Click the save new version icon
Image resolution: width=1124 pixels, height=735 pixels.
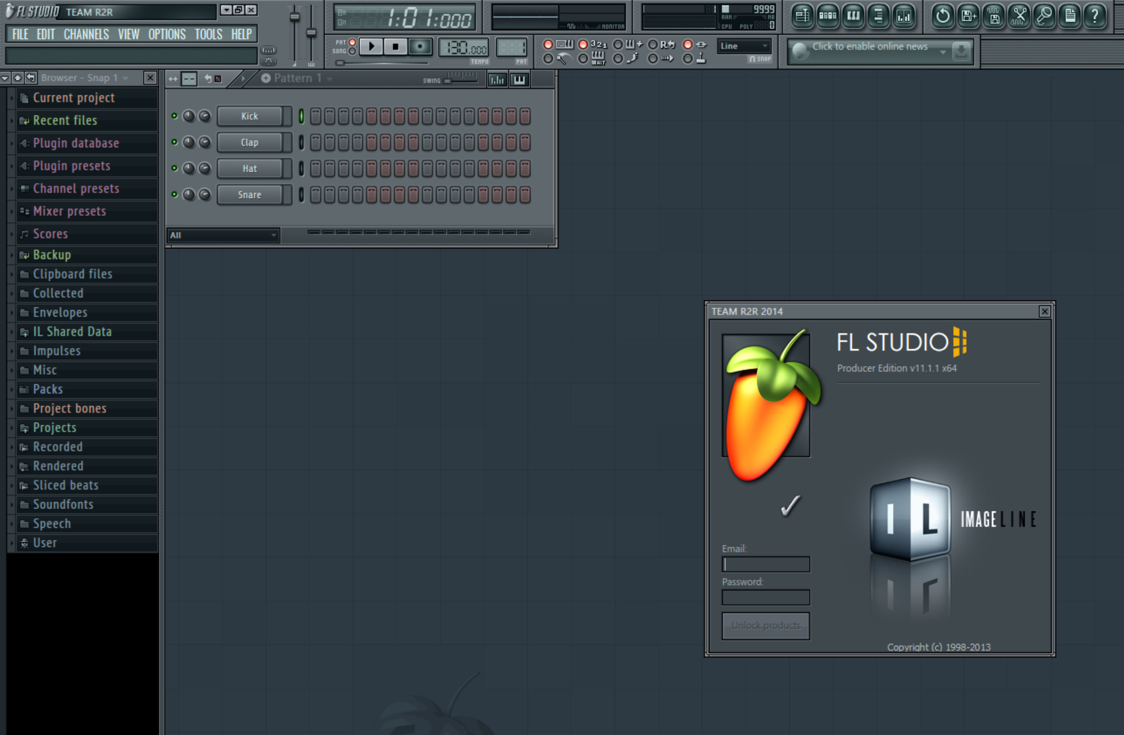[x=968, y=16]
